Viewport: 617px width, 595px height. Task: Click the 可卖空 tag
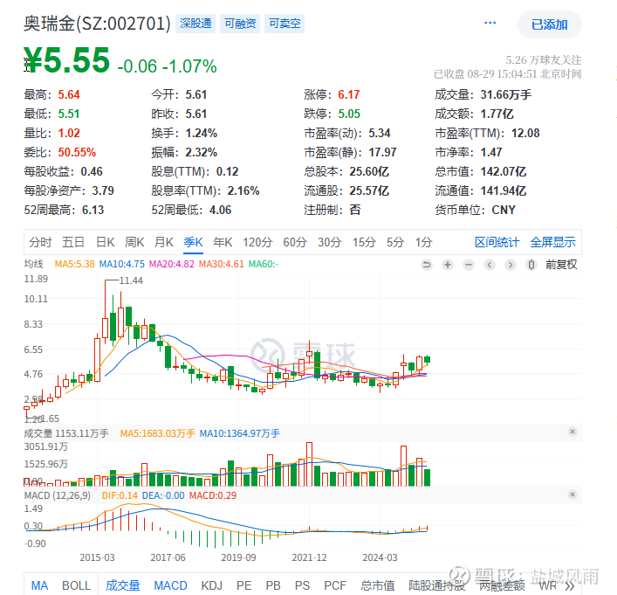(285, 24)
